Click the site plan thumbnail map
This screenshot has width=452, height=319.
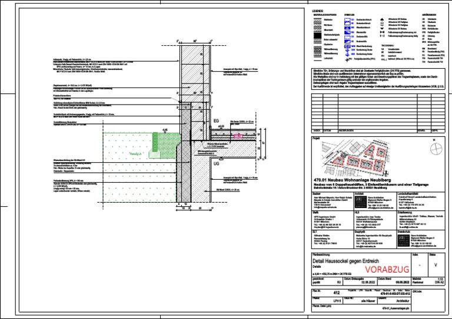coord(357,157)
